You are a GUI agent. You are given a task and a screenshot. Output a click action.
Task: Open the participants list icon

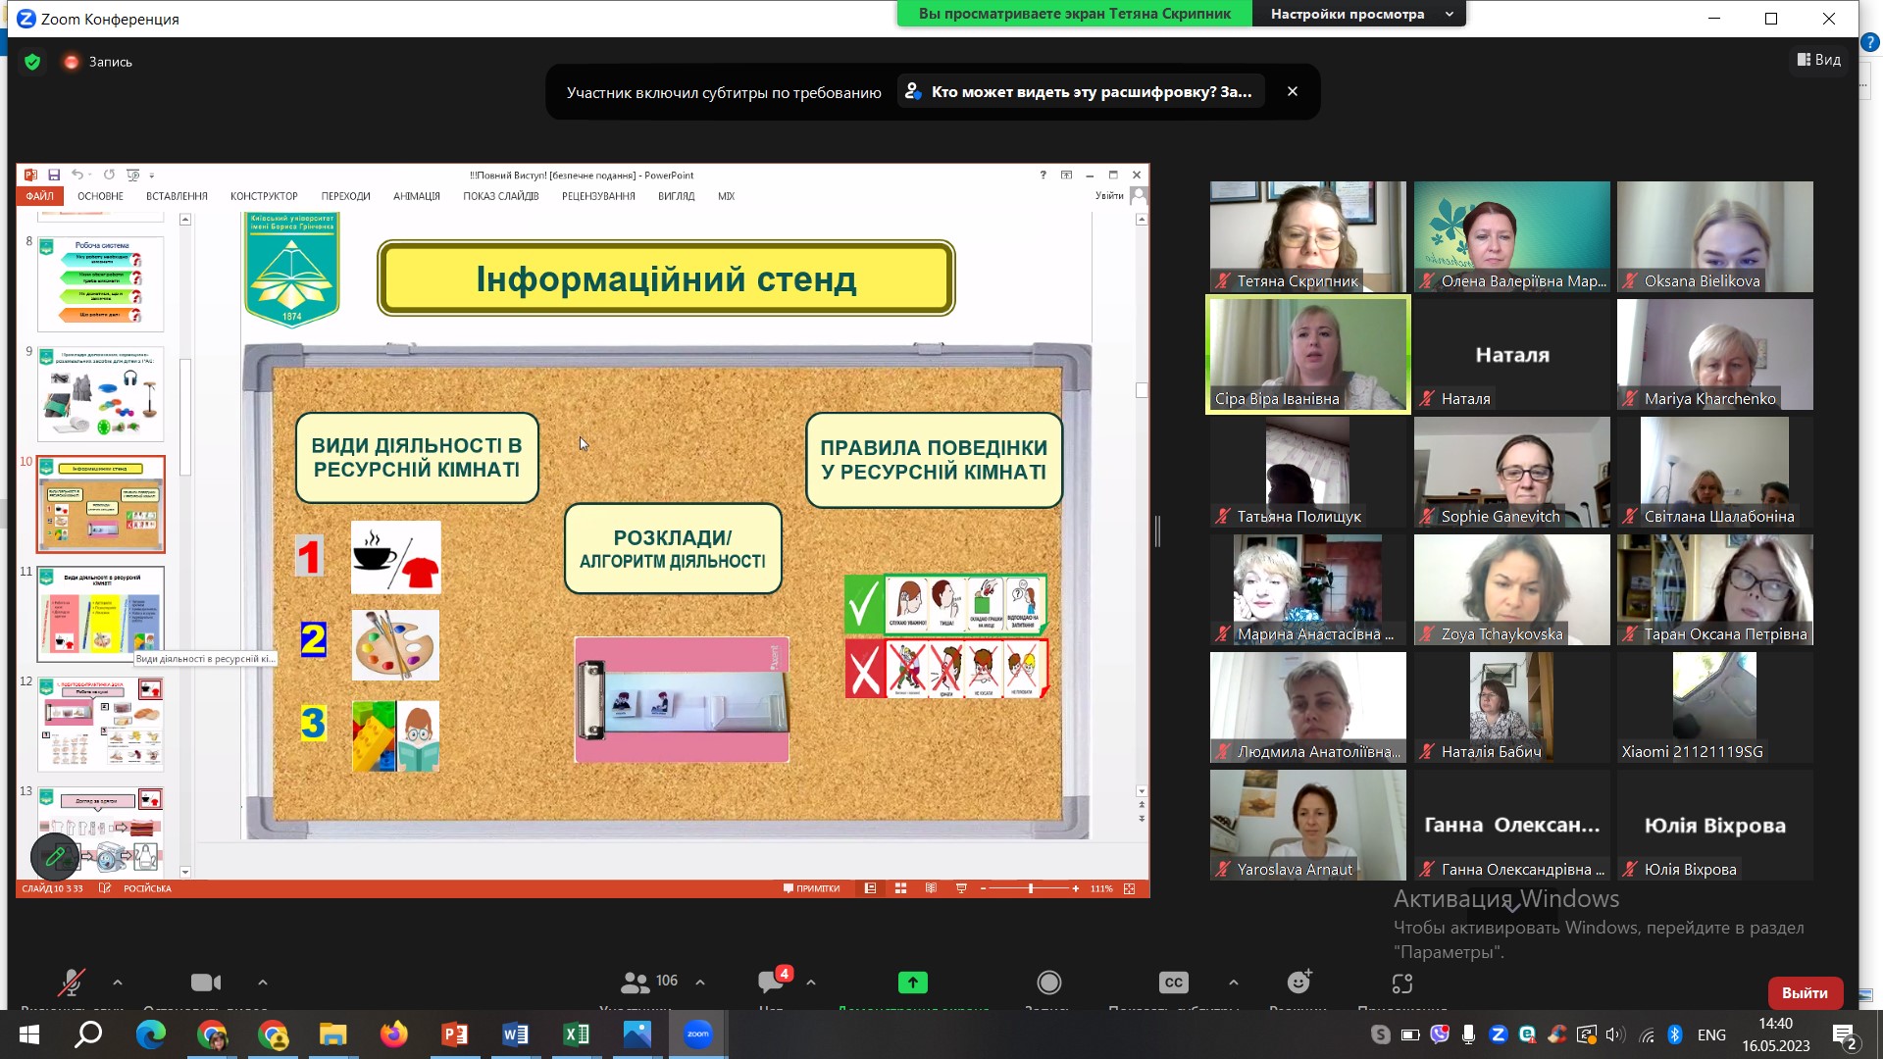636,983
